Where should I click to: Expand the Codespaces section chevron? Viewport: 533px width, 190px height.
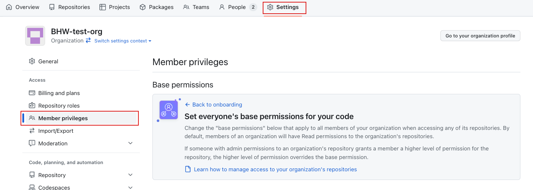130,187
